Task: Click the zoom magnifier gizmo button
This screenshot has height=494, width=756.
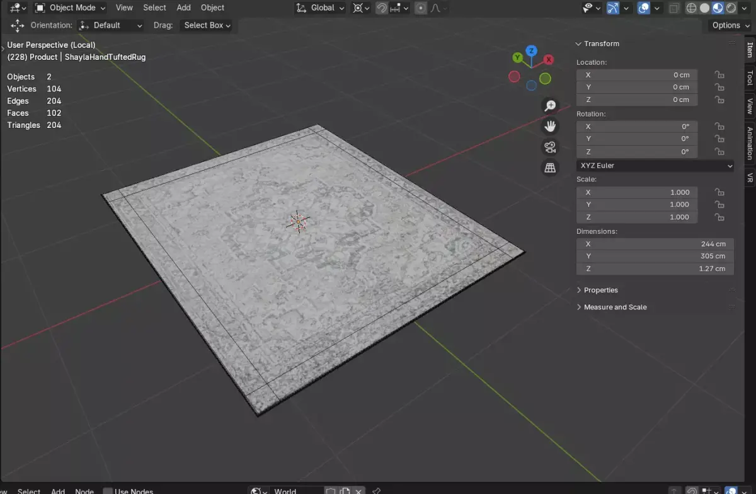Action: pos(550,106)
